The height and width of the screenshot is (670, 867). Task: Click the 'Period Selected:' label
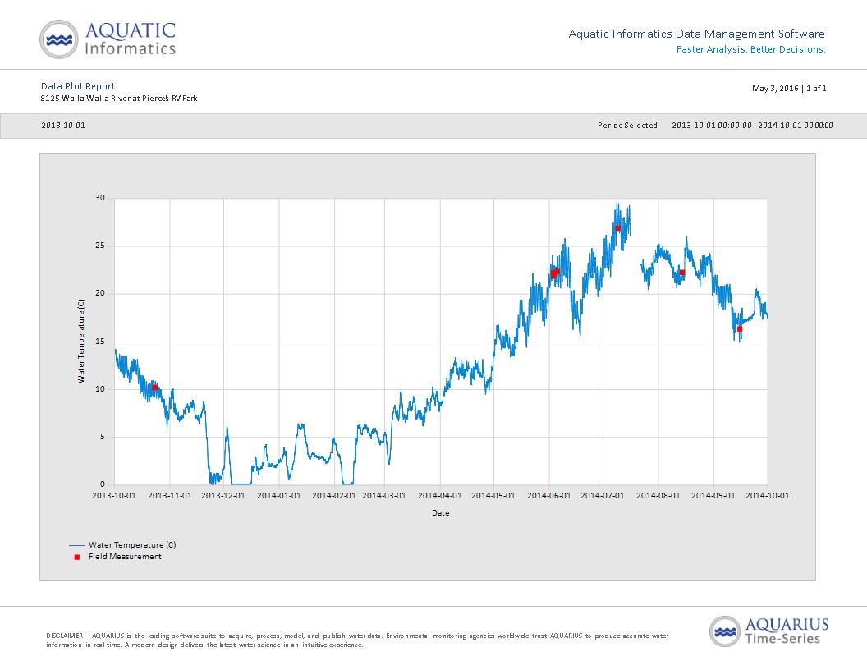[x=628, y=126]
